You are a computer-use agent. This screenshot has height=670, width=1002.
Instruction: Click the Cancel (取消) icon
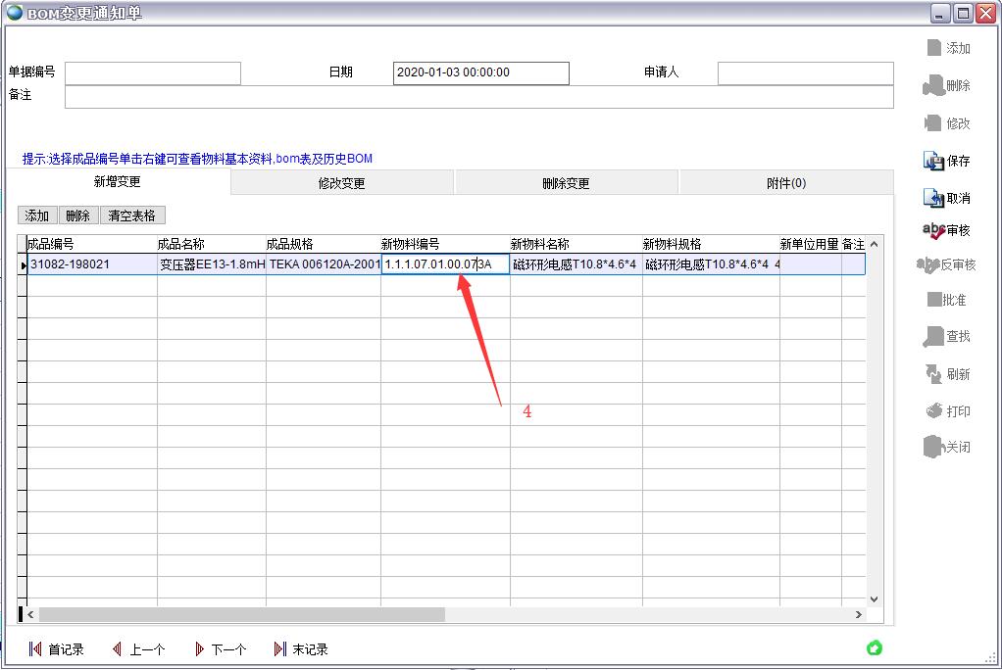click(933, 198)
